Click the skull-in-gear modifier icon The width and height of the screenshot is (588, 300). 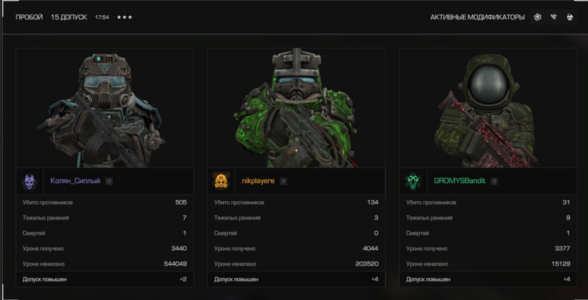(538, 17)
